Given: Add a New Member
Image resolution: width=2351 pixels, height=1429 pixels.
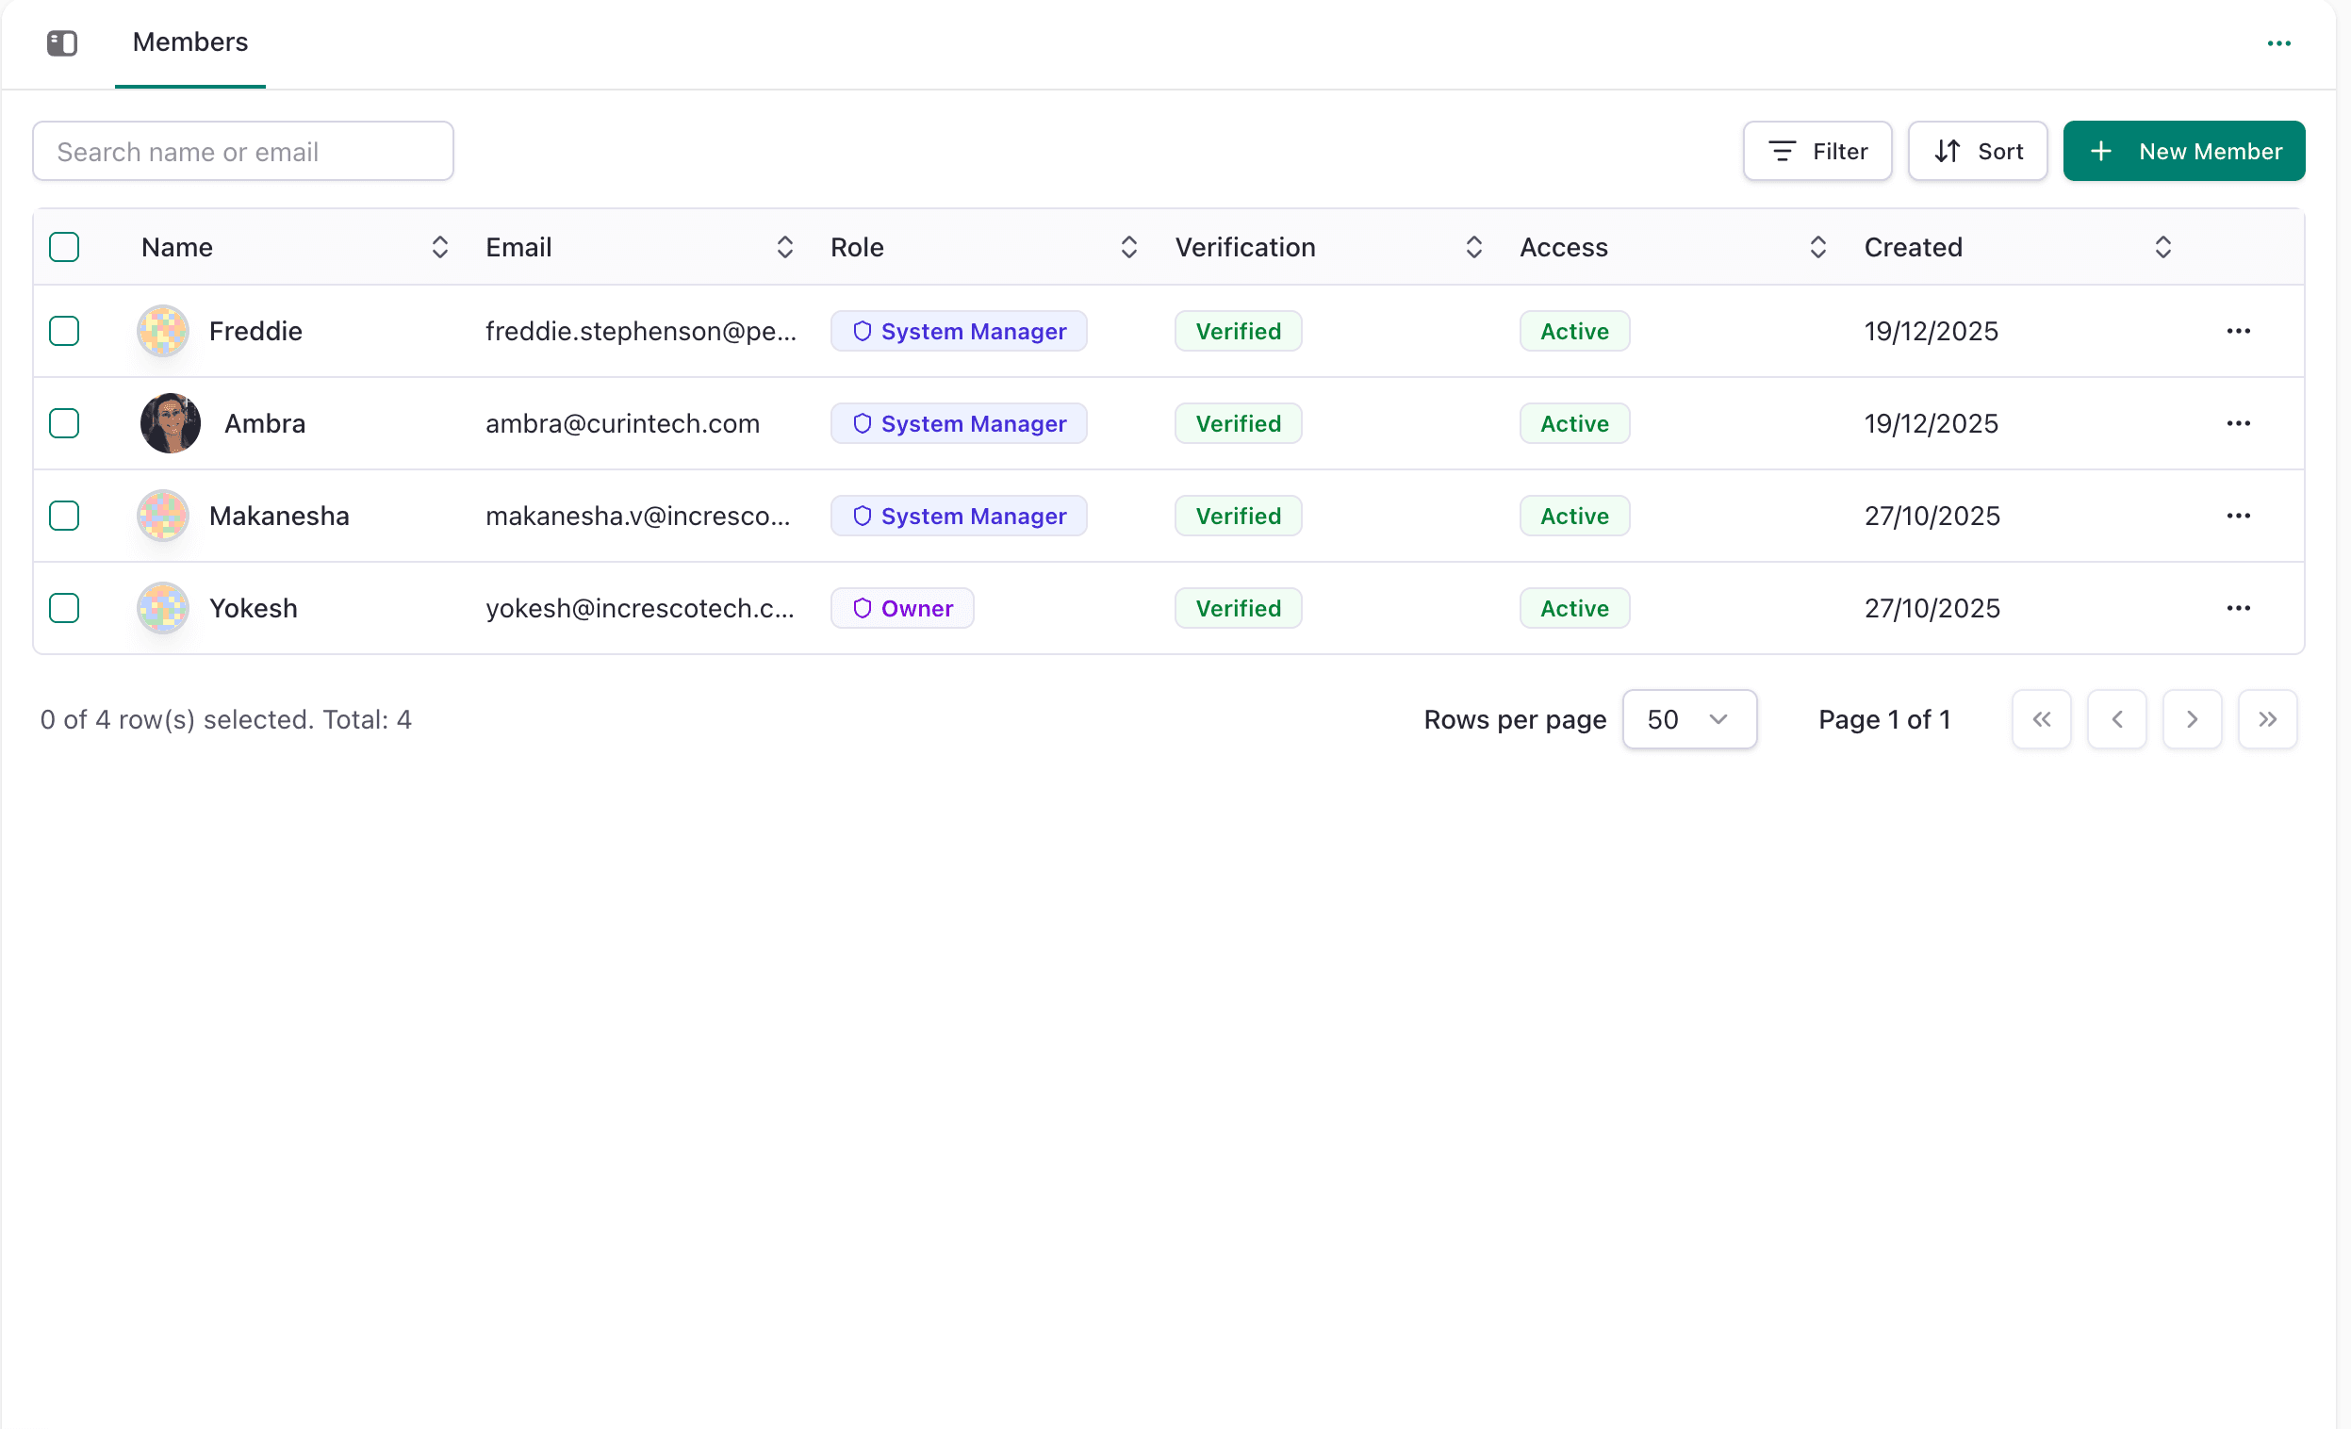Looking at the screenshot, I should tap(2183, 151).
